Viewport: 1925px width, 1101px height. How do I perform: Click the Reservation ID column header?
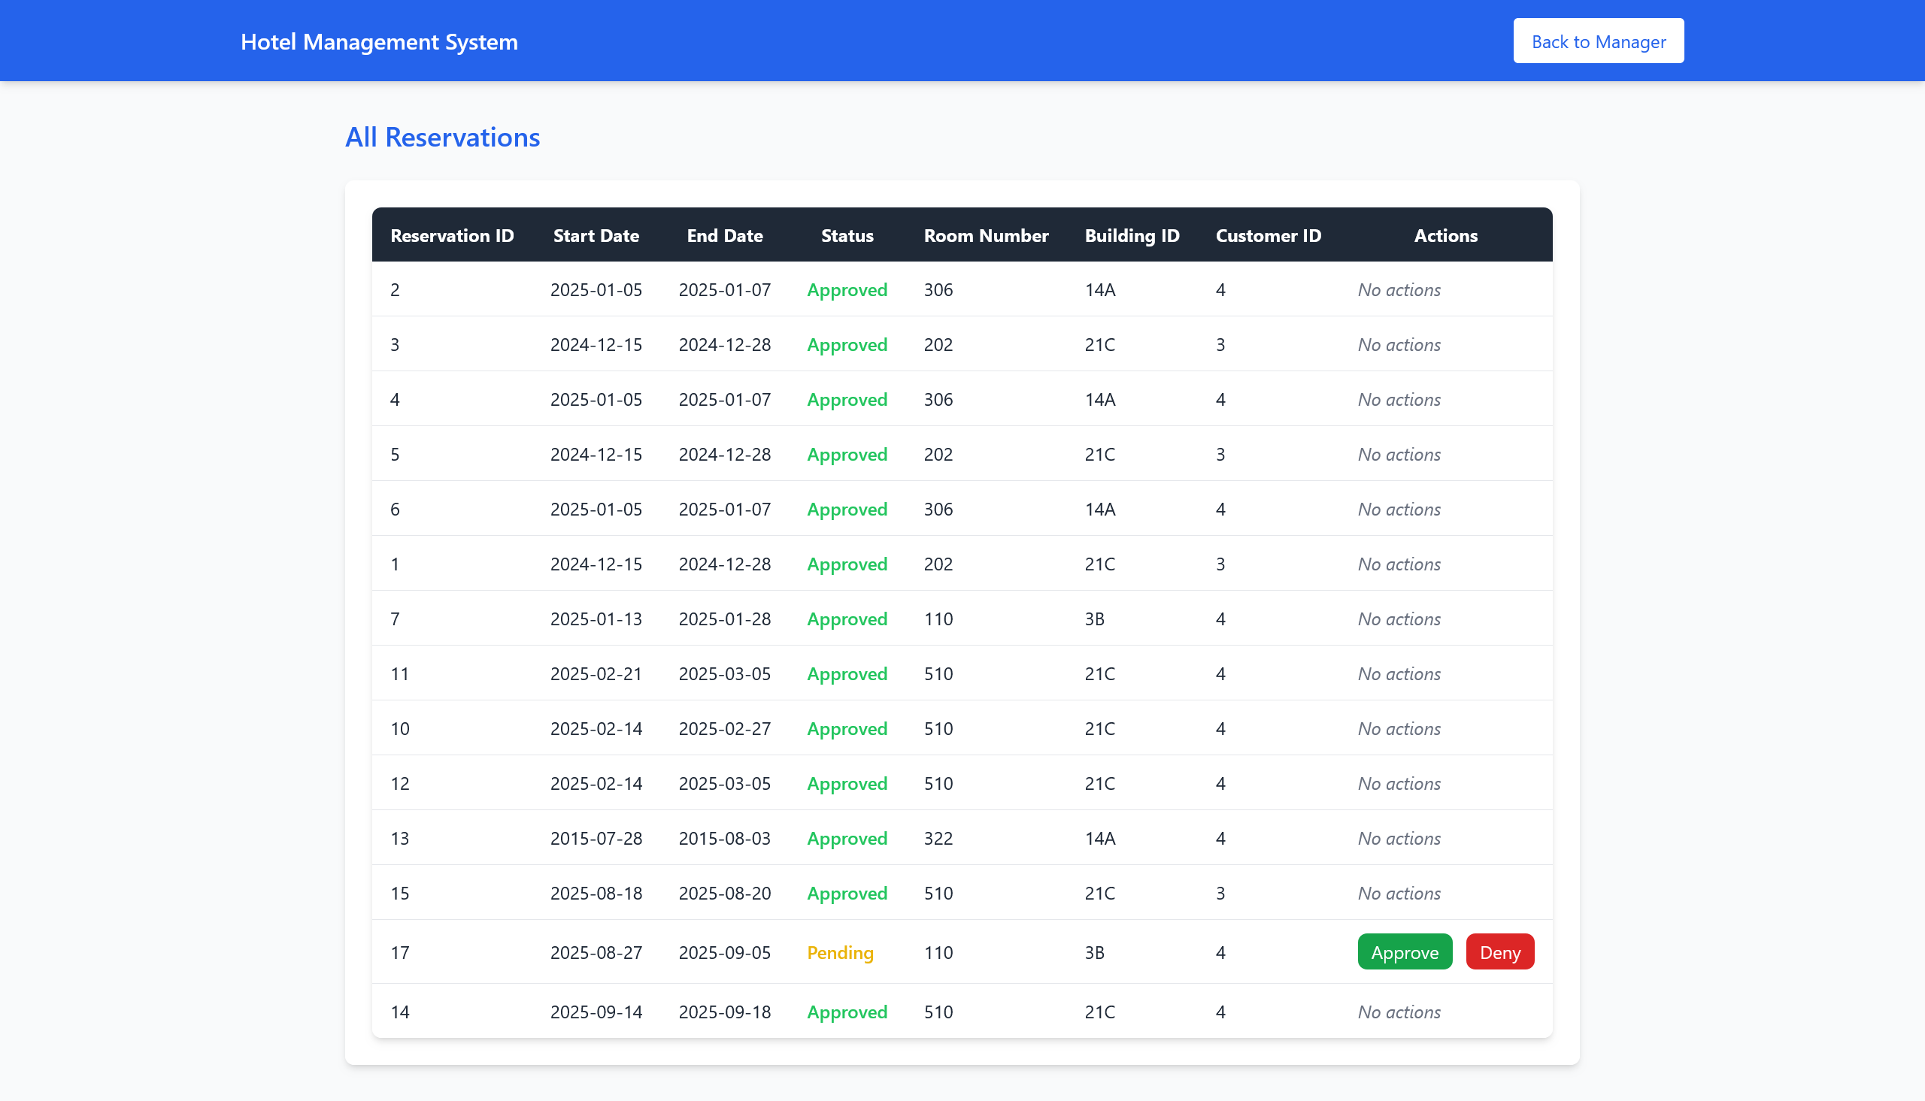452,235
